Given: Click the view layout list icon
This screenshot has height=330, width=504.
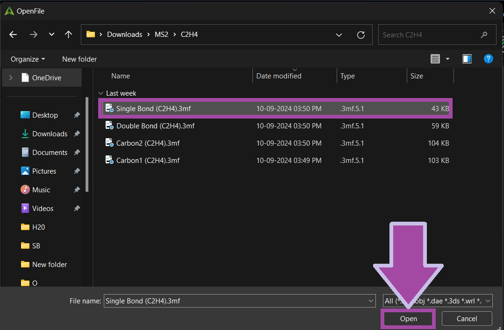Looking at the screenshot, I should click(x=435, y=59).
